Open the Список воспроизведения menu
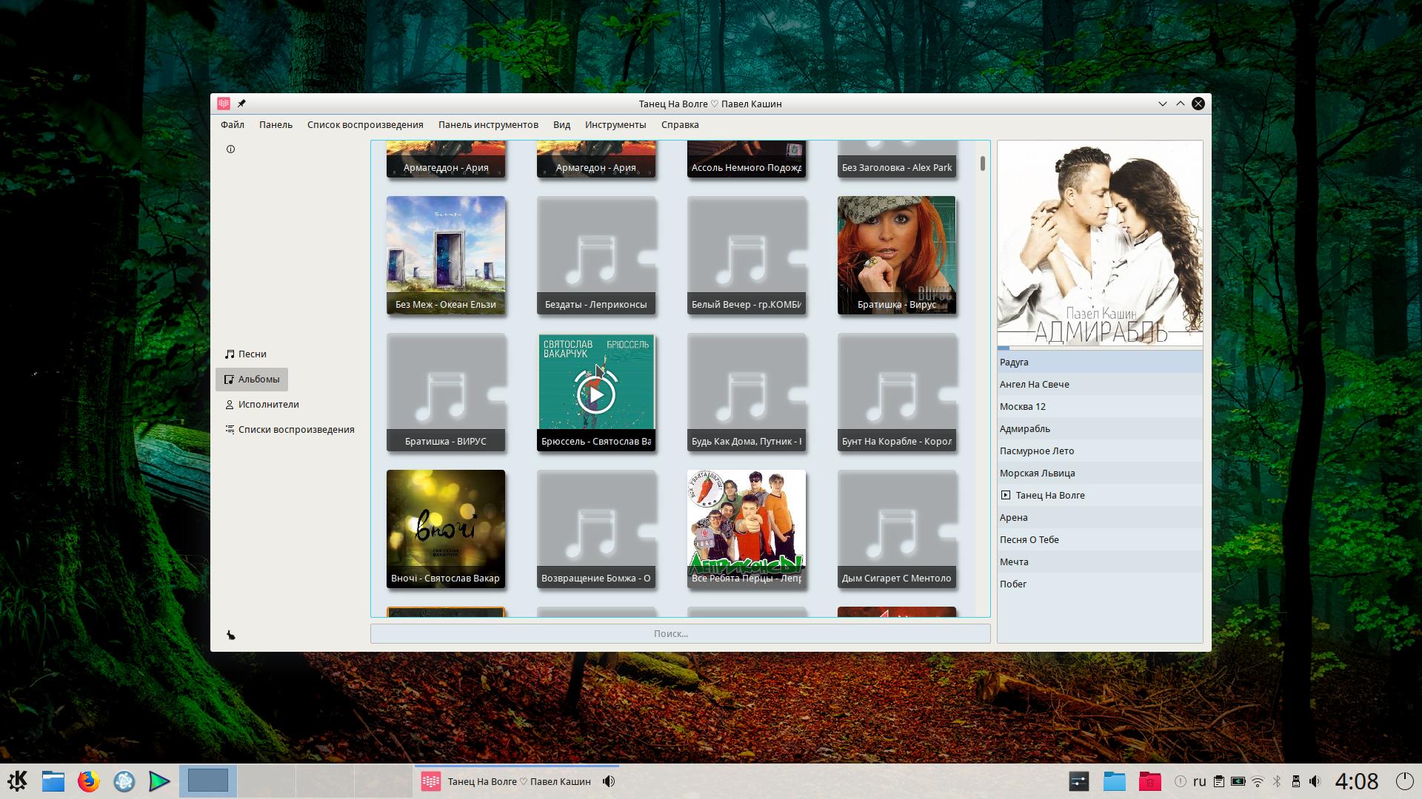The image size is (1422, 799). point(365,125)
